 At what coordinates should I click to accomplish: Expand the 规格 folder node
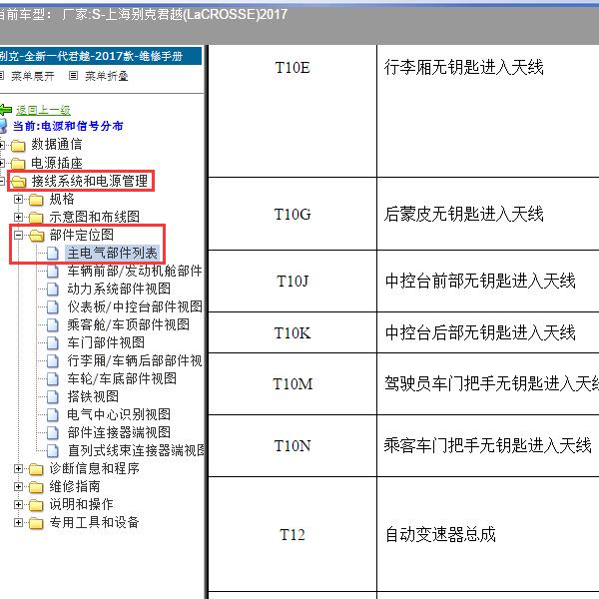[x=18, y=199]
